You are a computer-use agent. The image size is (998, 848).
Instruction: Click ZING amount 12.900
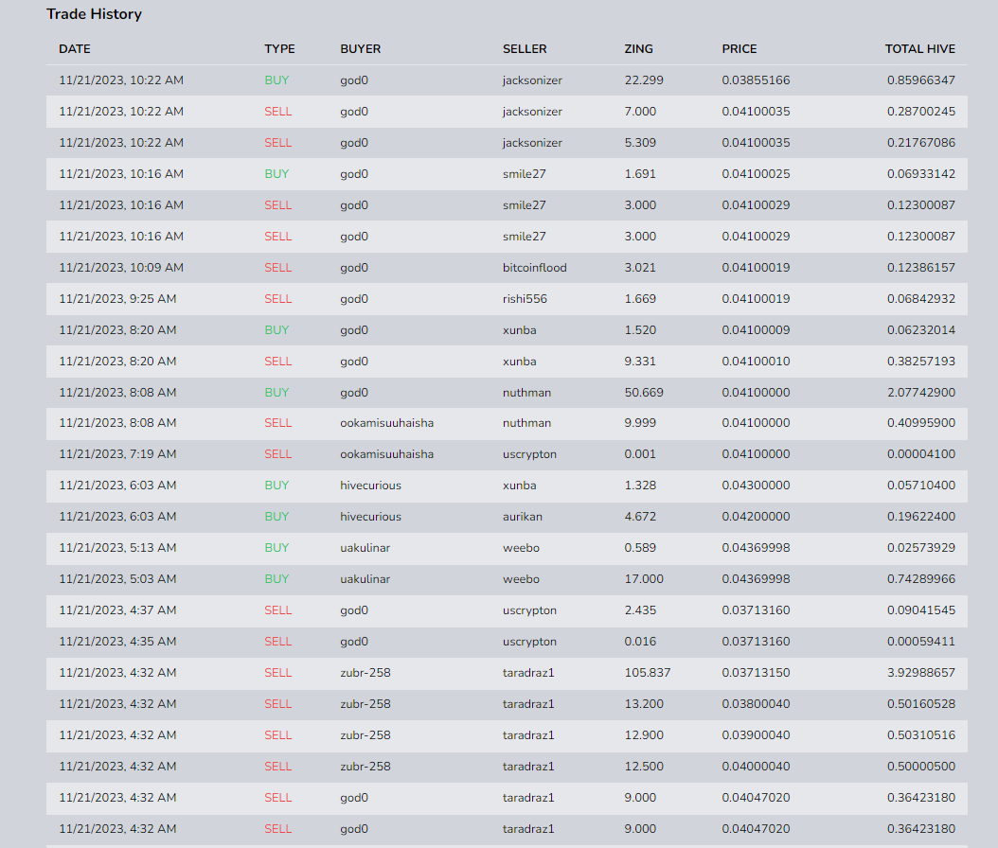click(x=644, y=734)
